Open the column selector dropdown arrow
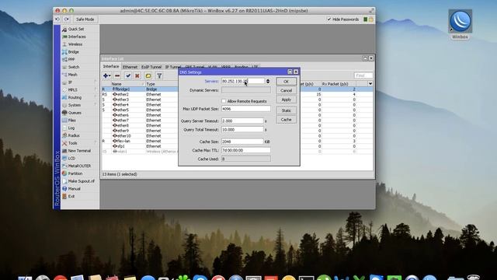This screenshot has width=497, height=280. click(370, 84)
